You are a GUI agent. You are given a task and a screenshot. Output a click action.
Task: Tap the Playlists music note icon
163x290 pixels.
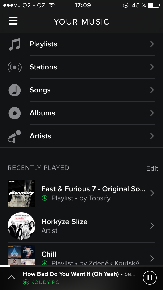(15, 44)
